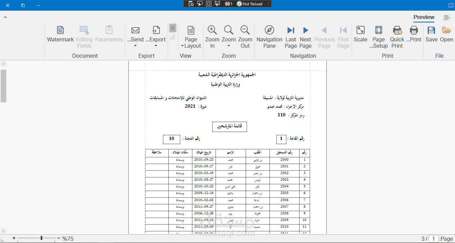Open the Export dropdown button
This screenshot has height=243, width=455.
(x=156, y=37)
